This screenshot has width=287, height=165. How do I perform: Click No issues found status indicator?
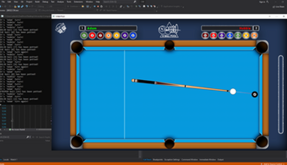17,130
